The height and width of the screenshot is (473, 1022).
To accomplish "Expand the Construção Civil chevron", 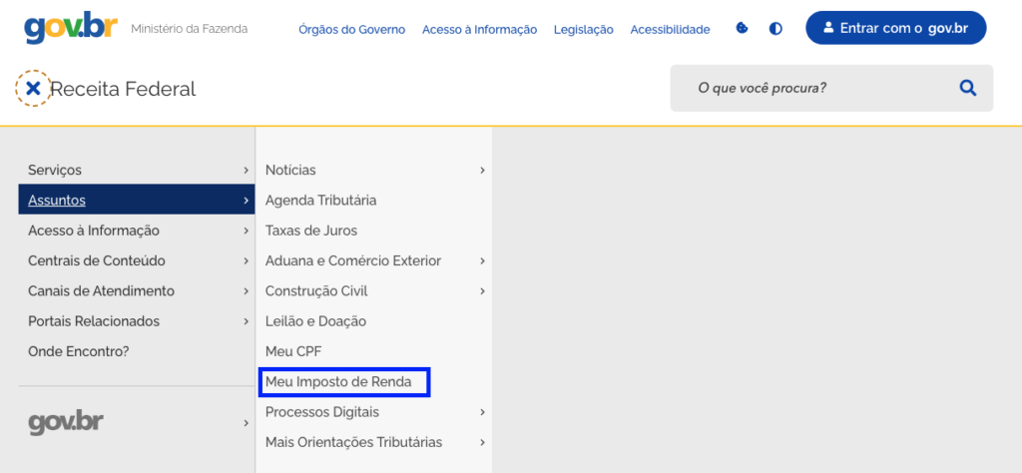I will pos(482,291).
